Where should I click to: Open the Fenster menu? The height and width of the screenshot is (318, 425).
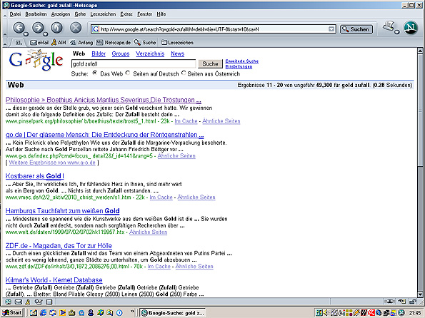pos(144,14)
